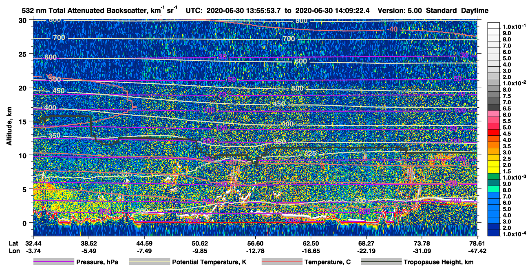
Task: Click the pale line sample for Potential Temperature
Action: (x=149, y=262)
